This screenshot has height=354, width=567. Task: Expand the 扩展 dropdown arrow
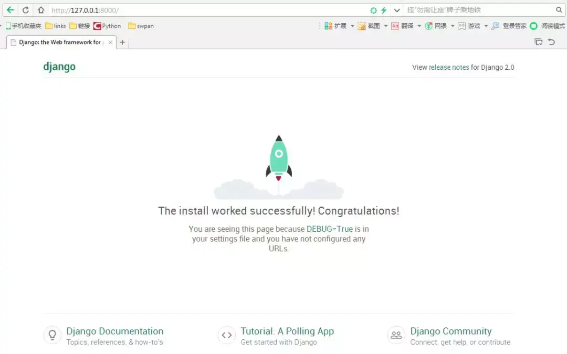(353, 26)
